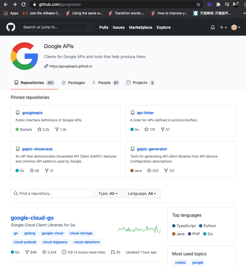Image resolution: width=246 pixels, height=267 pixels.
Task: Go back with the browser back arrow
Action: (6, 4)
